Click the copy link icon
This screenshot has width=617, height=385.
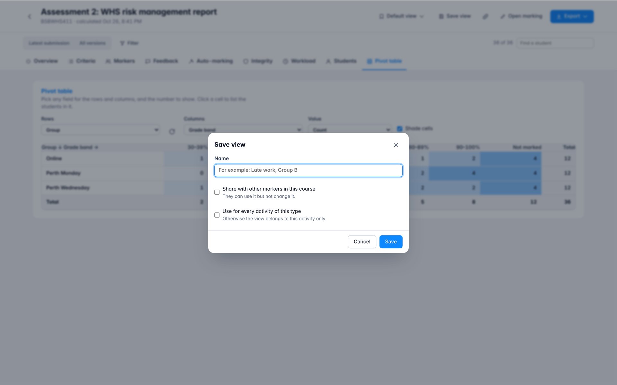[x=485, y=16]
